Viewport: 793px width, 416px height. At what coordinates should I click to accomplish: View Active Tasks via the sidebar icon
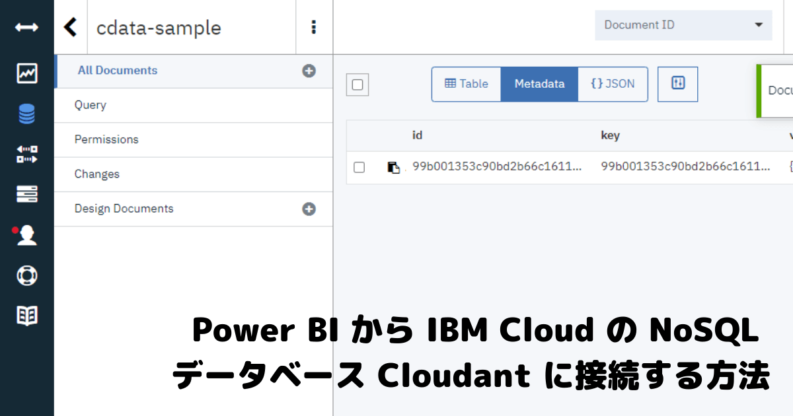coord(26,193)
